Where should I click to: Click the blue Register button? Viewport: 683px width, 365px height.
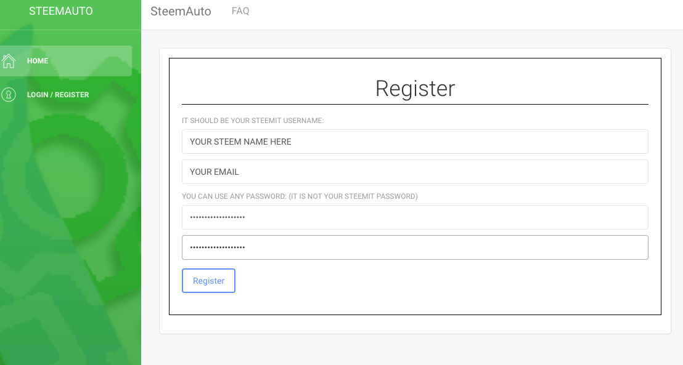pyautogui.click(x=208, y=281)
